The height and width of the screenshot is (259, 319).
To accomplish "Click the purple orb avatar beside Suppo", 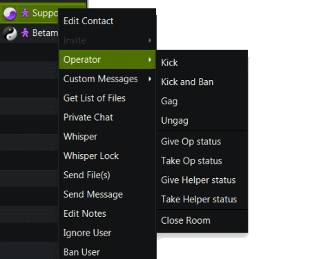I will tap(10, 14).
